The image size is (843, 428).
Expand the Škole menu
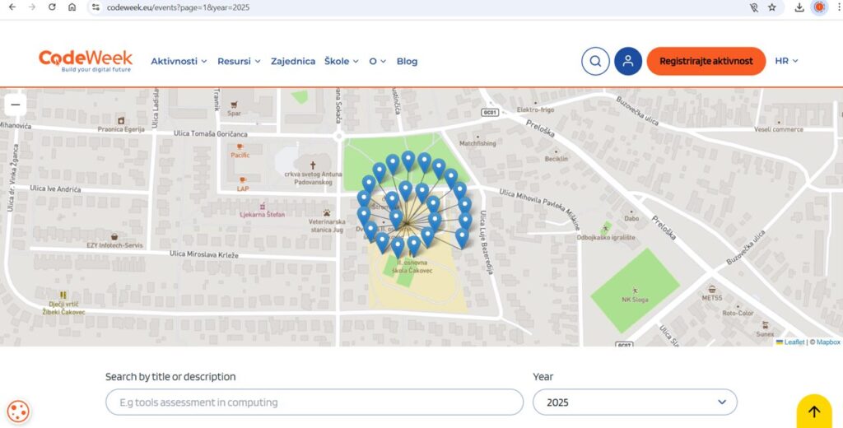(x=342, y=61)
